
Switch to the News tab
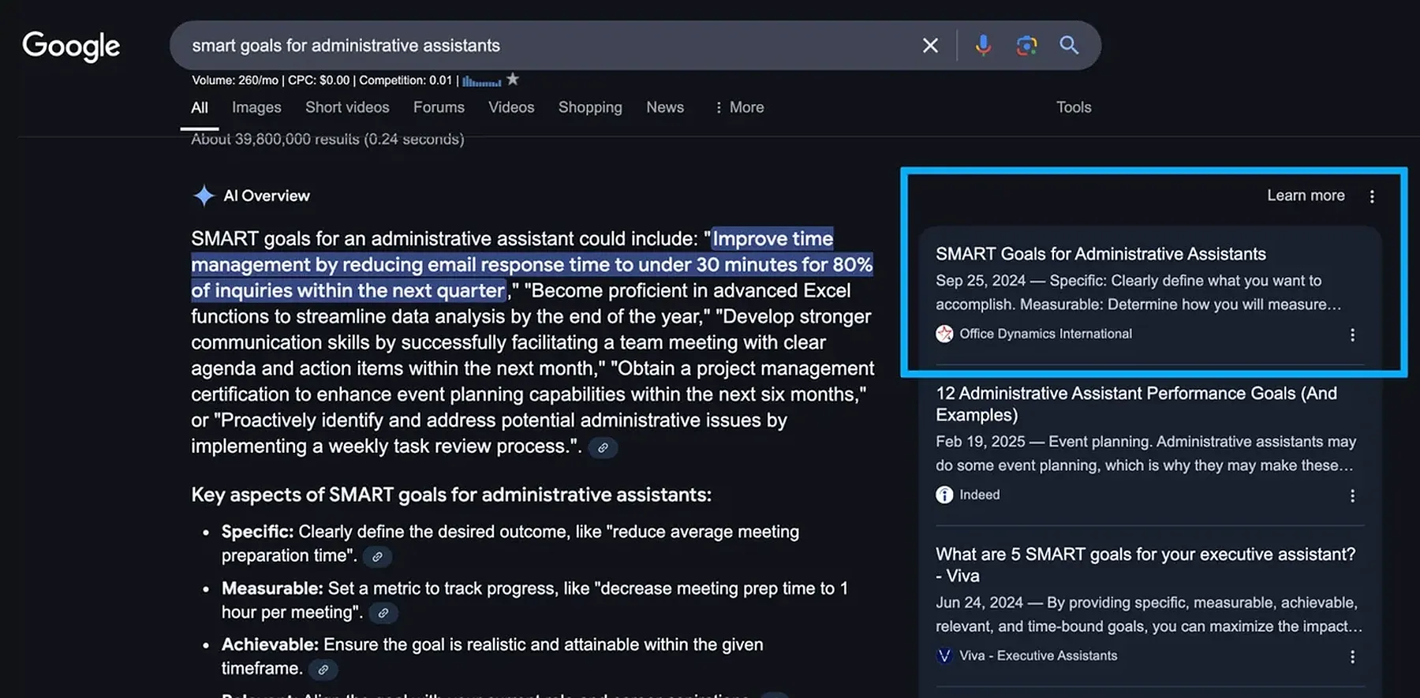point(665,107)
